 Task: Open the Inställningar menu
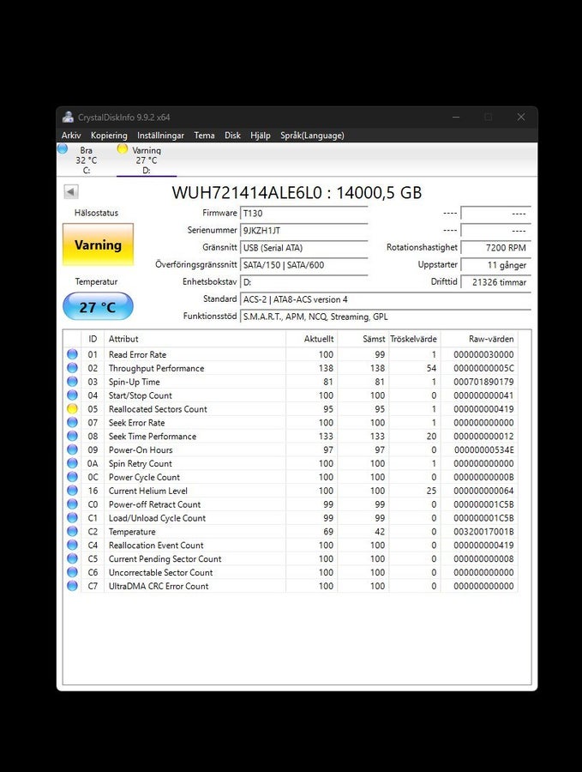coord(160,136)
